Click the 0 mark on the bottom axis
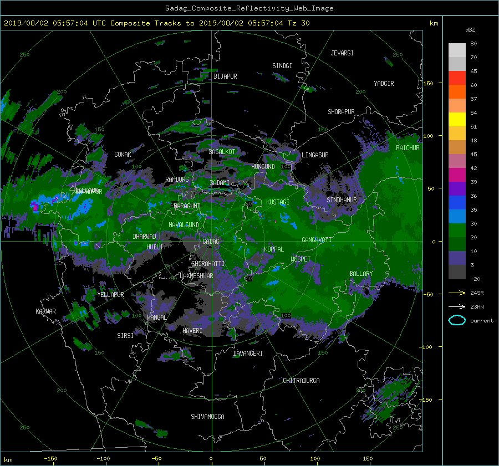This screenshot has width=499, height=466. (x=211, y=458)
